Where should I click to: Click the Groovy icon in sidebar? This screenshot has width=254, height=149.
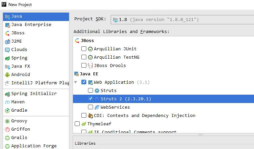point(7,121)
